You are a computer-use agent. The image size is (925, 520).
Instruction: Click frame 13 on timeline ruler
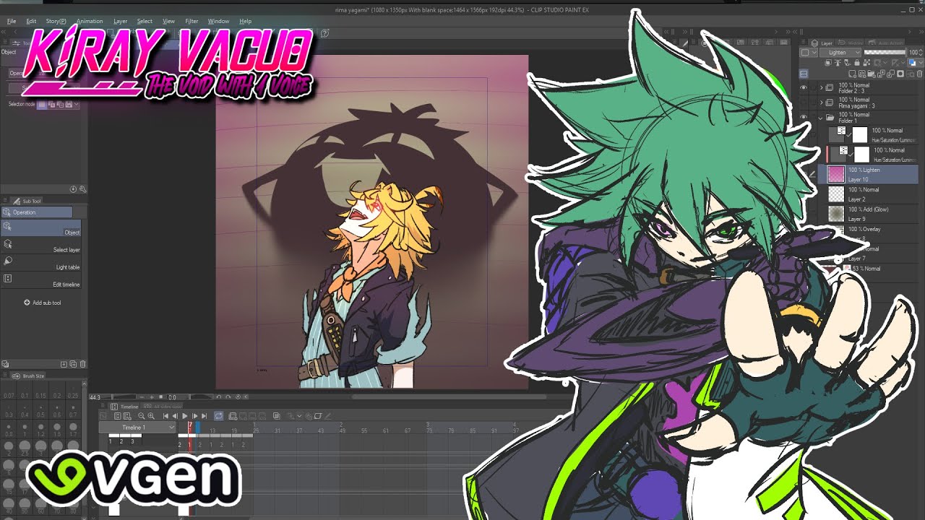click(x=212, y=430)
